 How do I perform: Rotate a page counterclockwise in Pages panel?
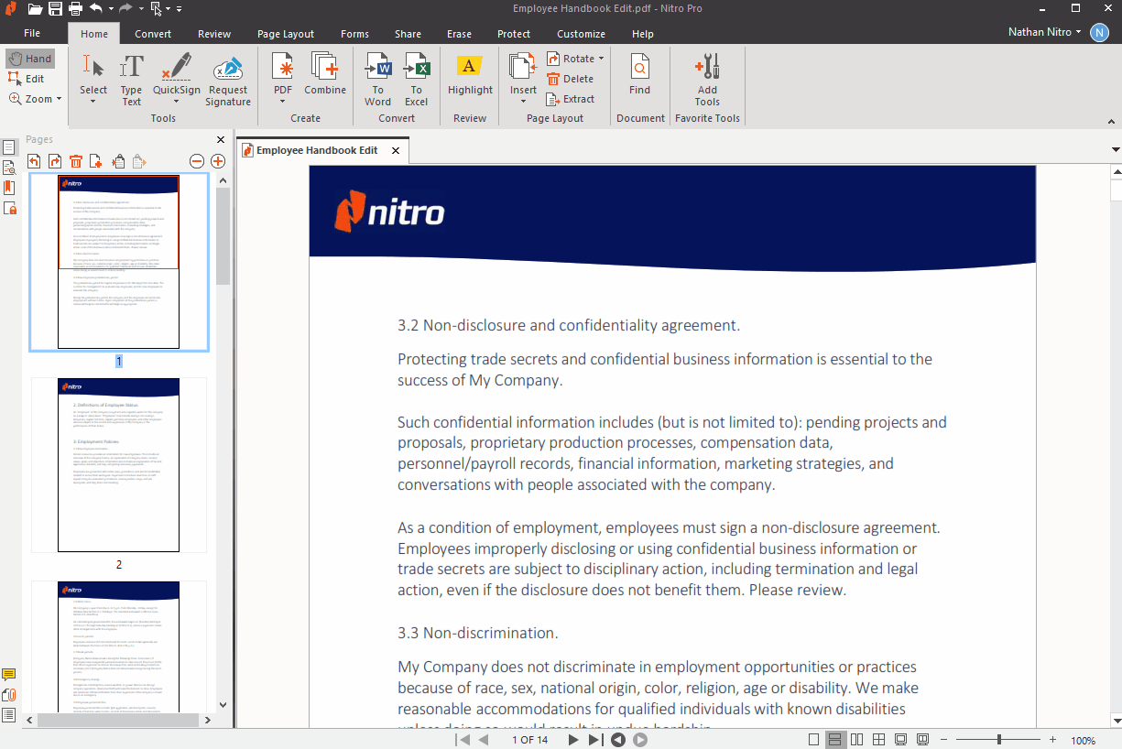coord(34,160)
